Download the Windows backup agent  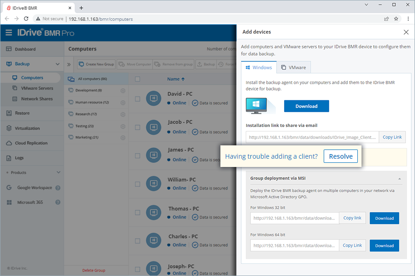click(307, 106)
